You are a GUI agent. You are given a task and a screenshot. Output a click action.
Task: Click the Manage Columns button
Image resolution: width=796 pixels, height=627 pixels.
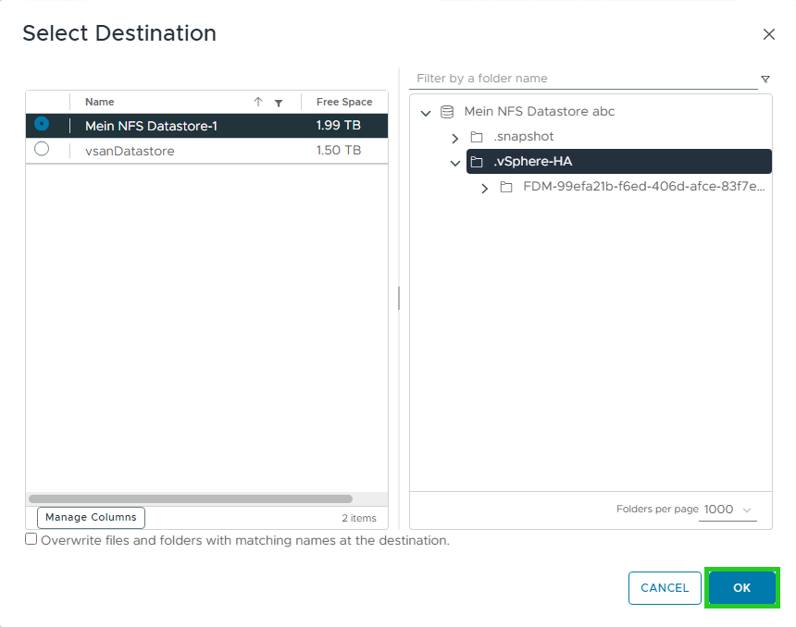click(91, 518)
